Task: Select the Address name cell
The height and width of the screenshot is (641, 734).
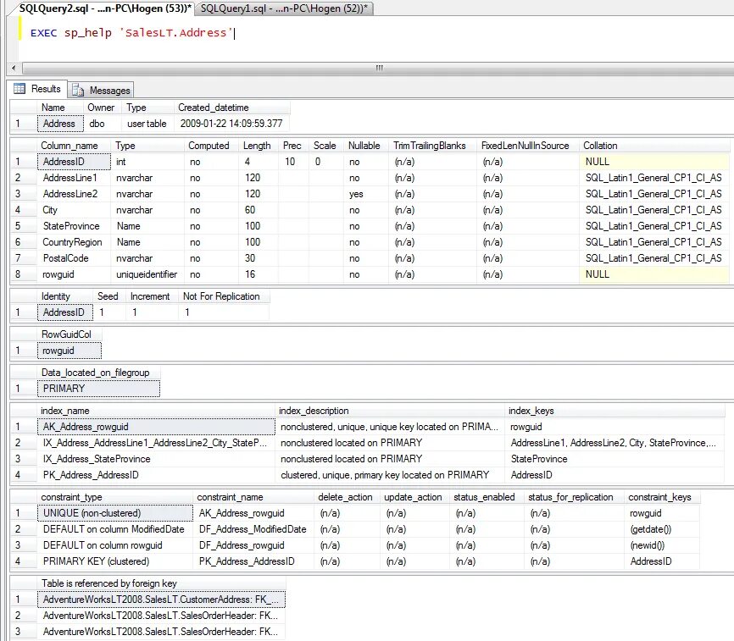Action: point(60,124)
